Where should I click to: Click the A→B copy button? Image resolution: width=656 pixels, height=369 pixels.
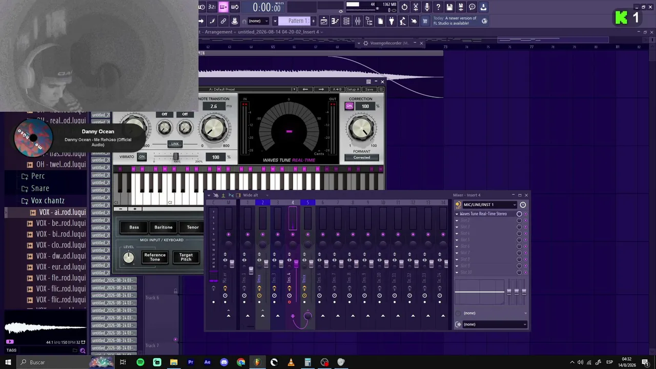pyautogui.click(x=337, y=90)
